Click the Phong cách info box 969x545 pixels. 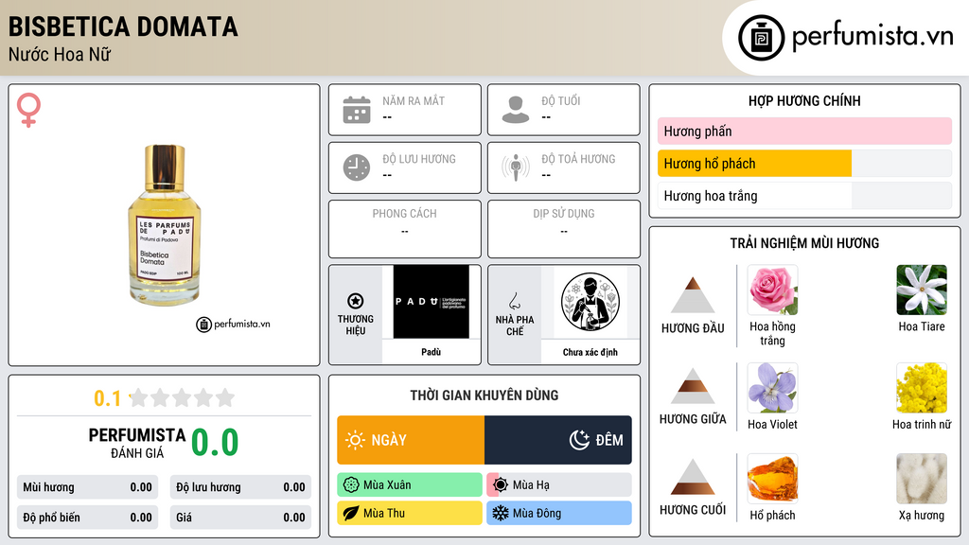click(x=405, y=229)
